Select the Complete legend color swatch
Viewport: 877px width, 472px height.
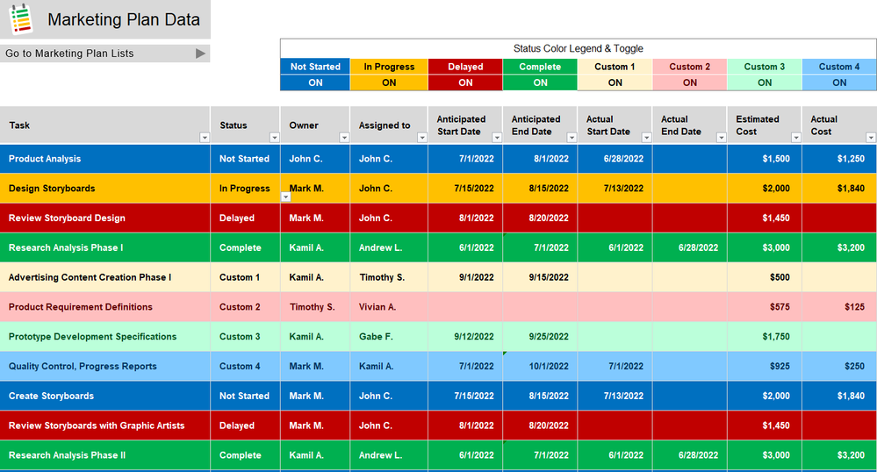[540, 67]
